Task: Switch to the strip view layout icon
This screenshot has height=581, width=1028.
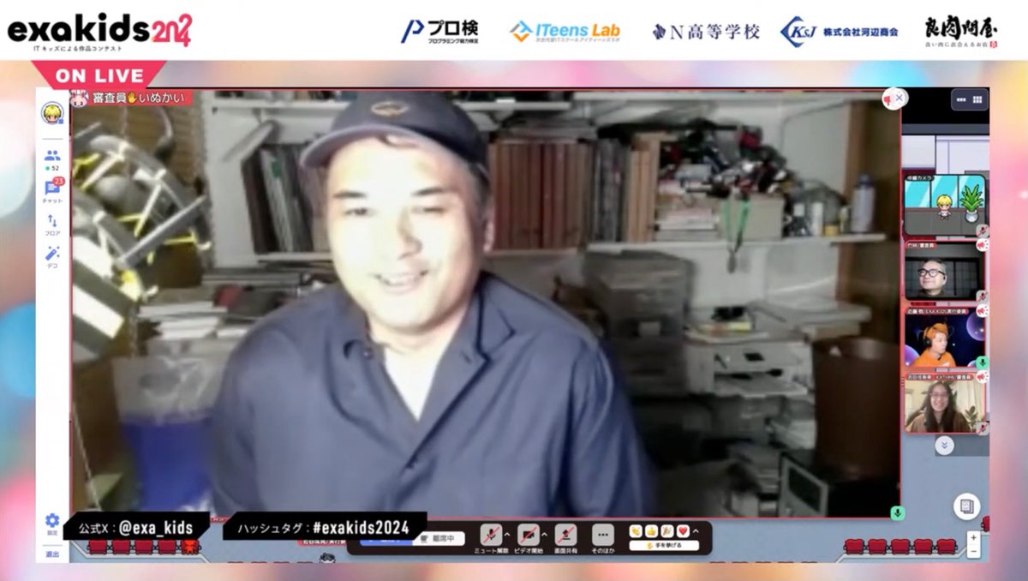Action: pyautogui.click(x=962, y=99)
